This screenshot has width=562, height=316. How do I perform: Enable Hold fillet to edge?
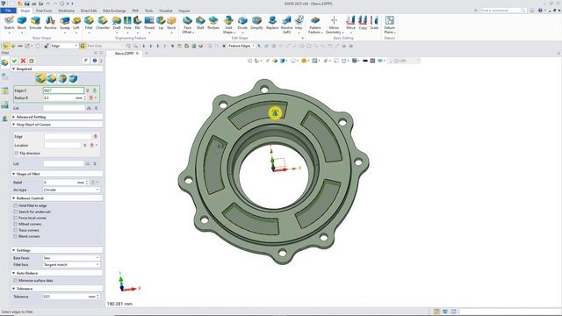(16, 205)
